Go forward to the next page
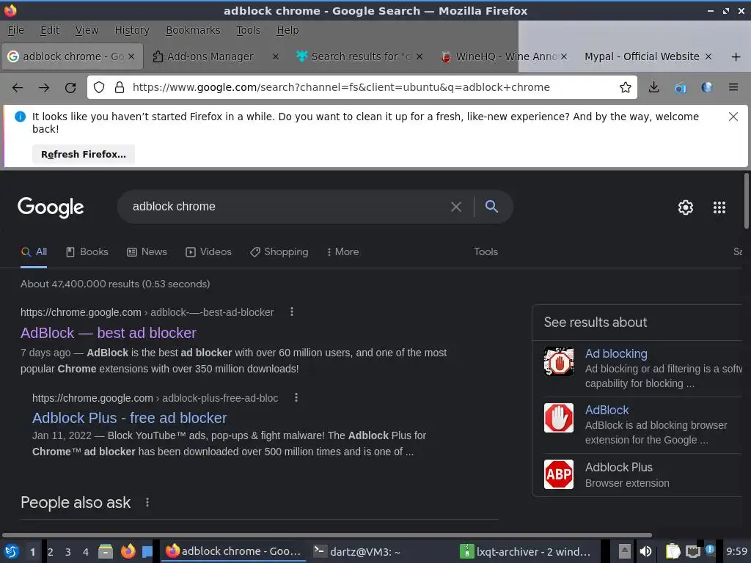Viewport: 751px width, 563px height. pos(44,88)
